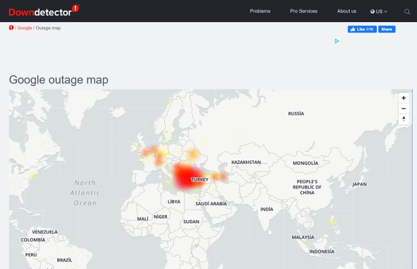
Task: Click the Downdetector logo in header
Action: coord(44,11)
